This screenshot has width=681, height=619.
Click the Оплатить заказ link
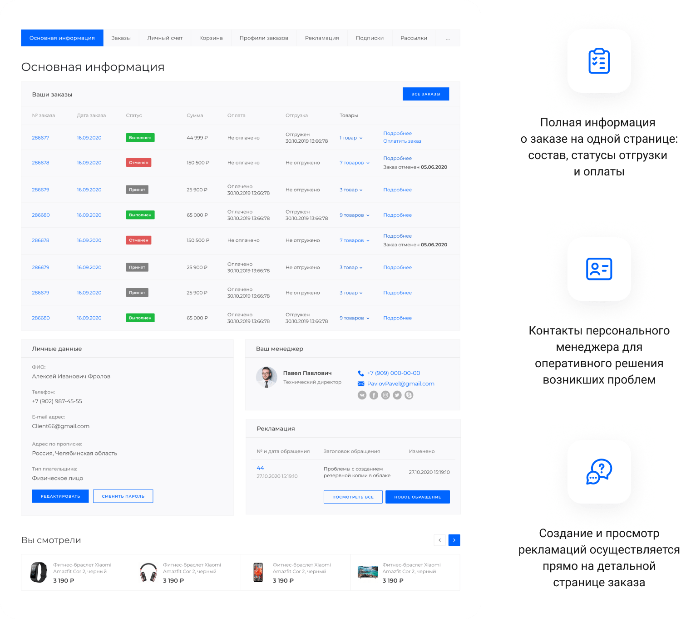(402, 141)
